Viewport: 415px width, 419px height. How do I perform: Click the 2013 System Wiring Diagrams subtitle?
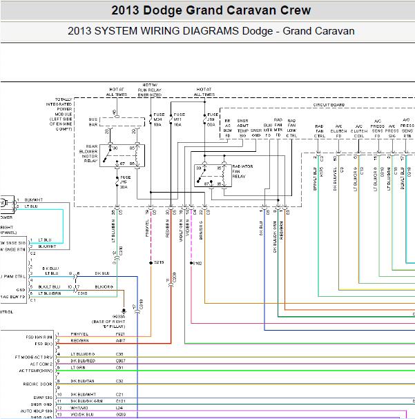(x=211, y=31)
